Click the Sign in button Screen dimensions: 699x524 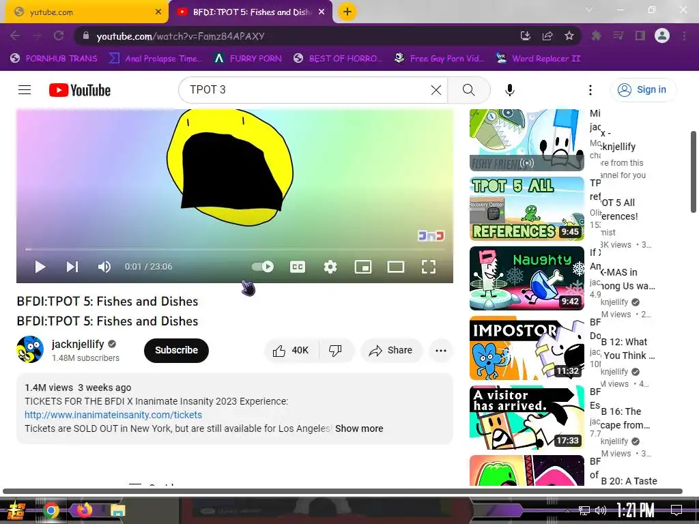point(642,90)
